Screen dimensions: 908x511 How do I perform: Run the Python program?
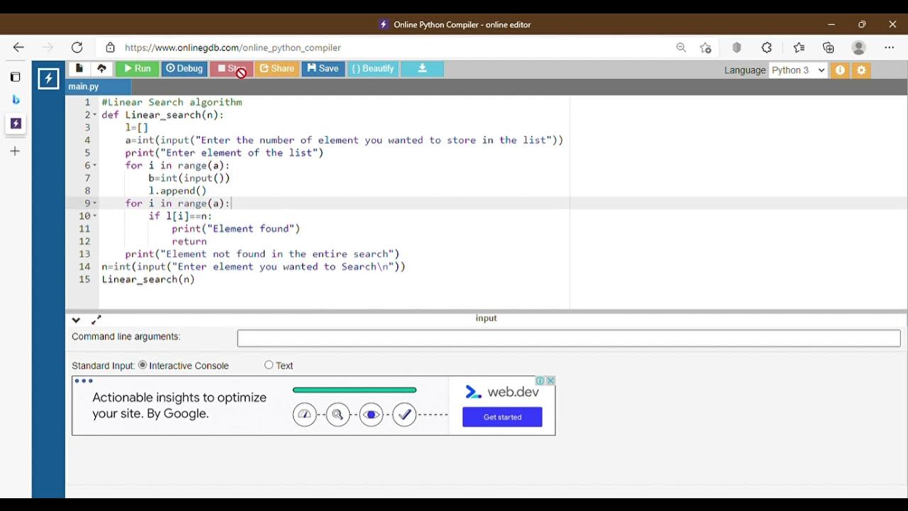[x=137, y=69]
